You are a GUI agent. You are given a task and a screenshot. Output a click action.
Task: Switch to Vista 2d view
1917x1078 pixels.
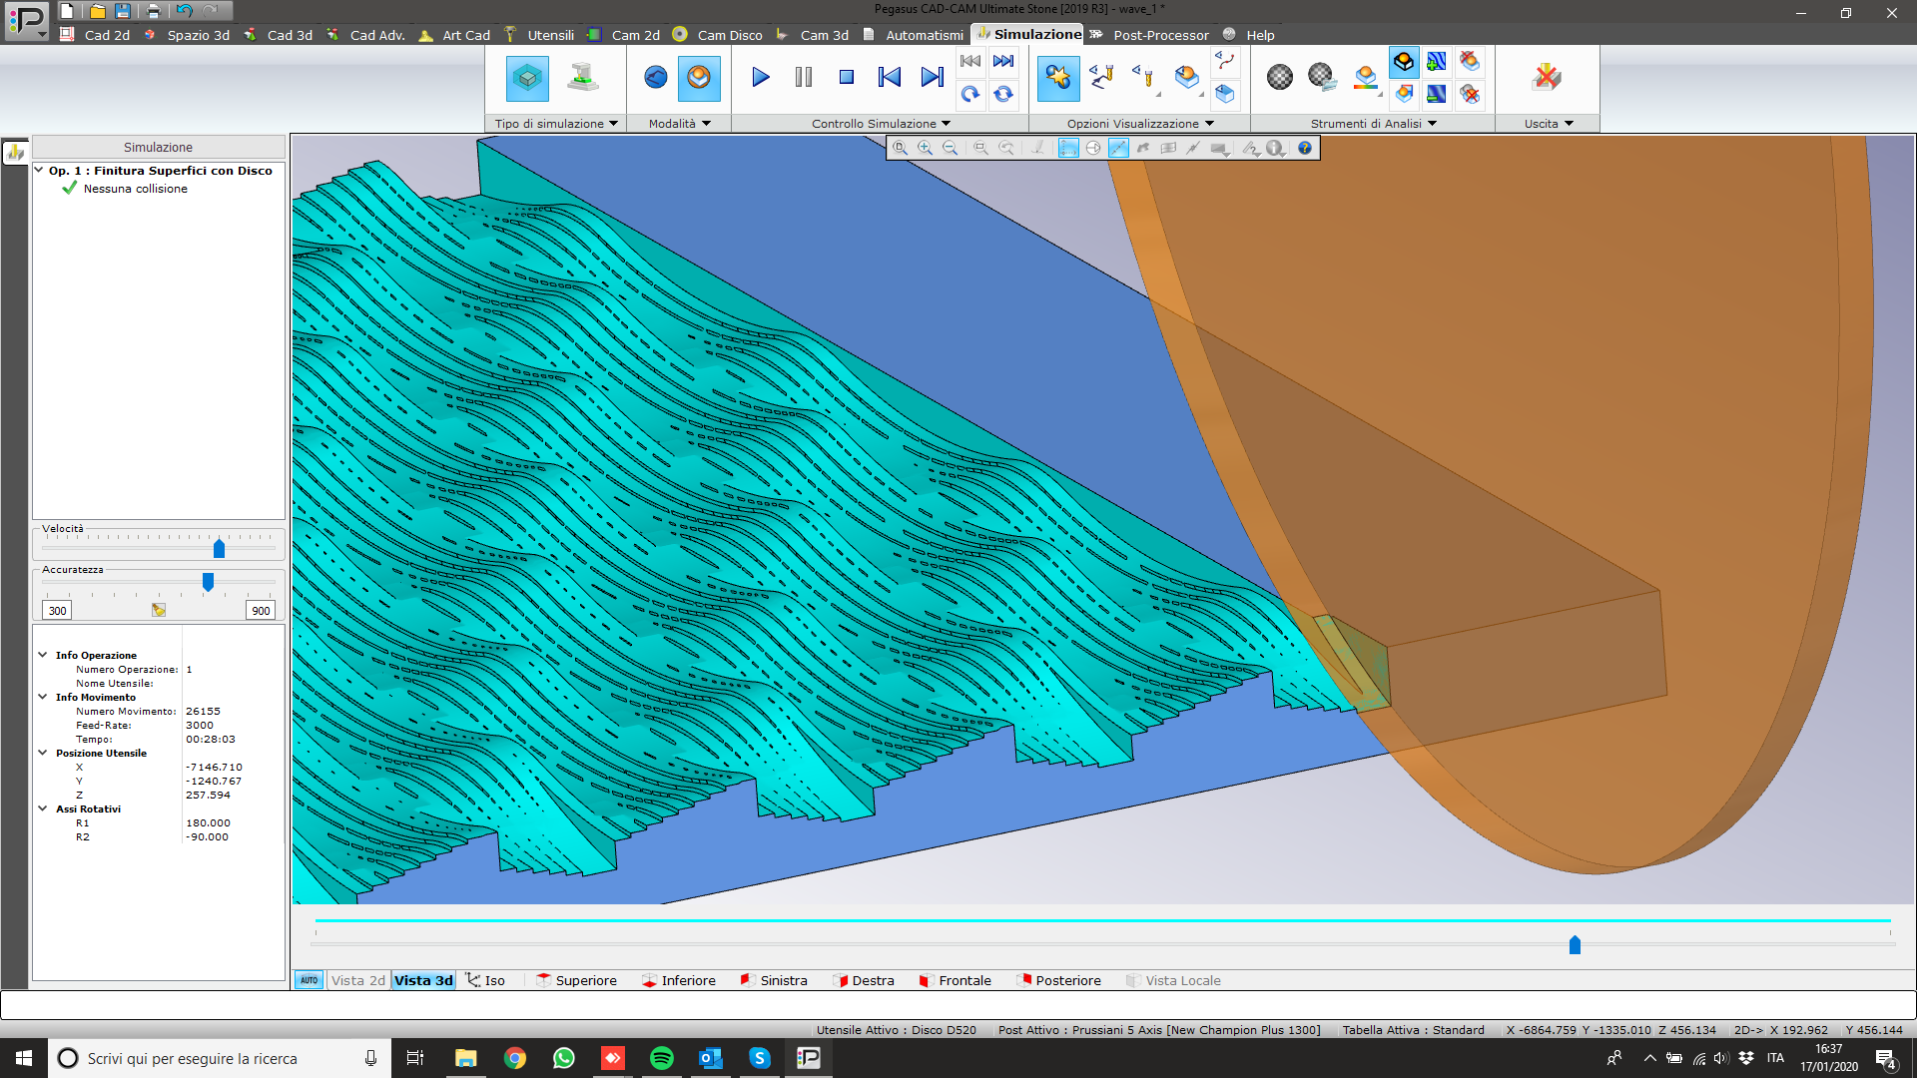point(357,980)
